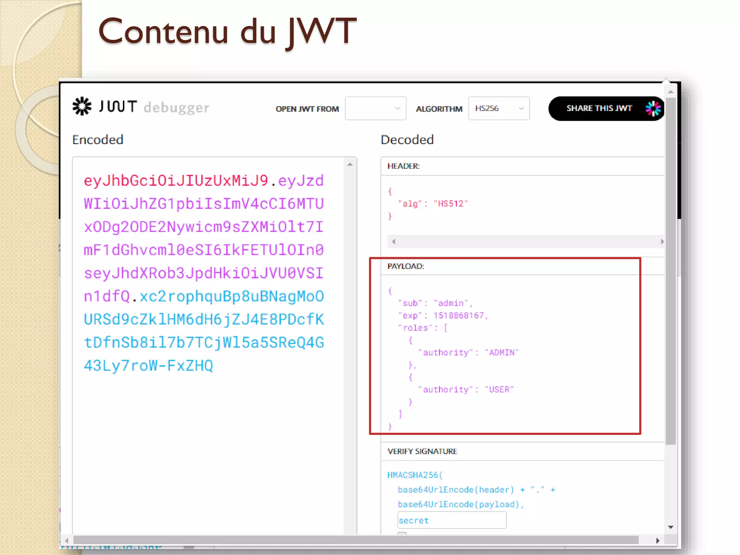Click the base64UrlEncode(payload) line
The width and height of the screenshot is (740, 555).
(461, 504)
